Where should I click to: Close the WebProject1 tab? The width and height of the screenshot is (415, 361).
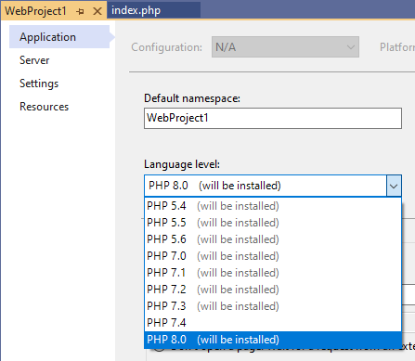[97, 11]
